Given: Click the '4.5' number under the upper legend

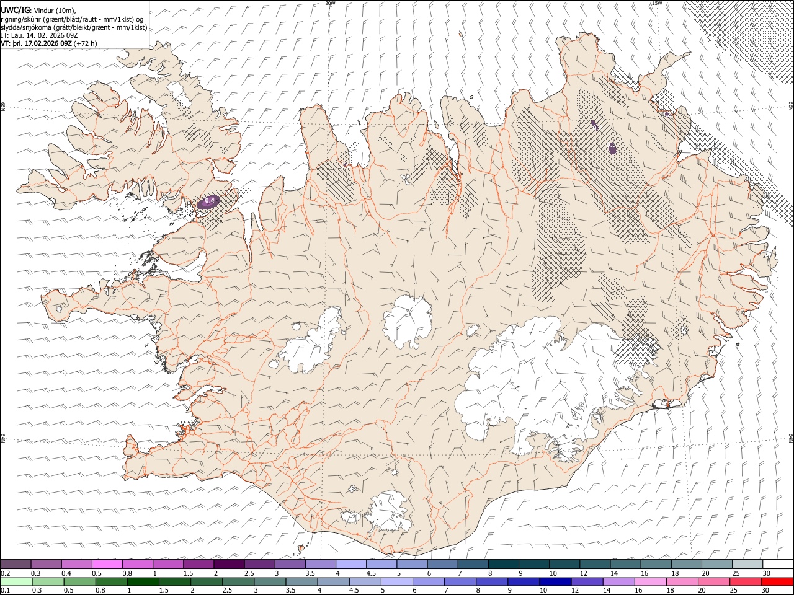Looking at the screenshot, I should [371, 573].
